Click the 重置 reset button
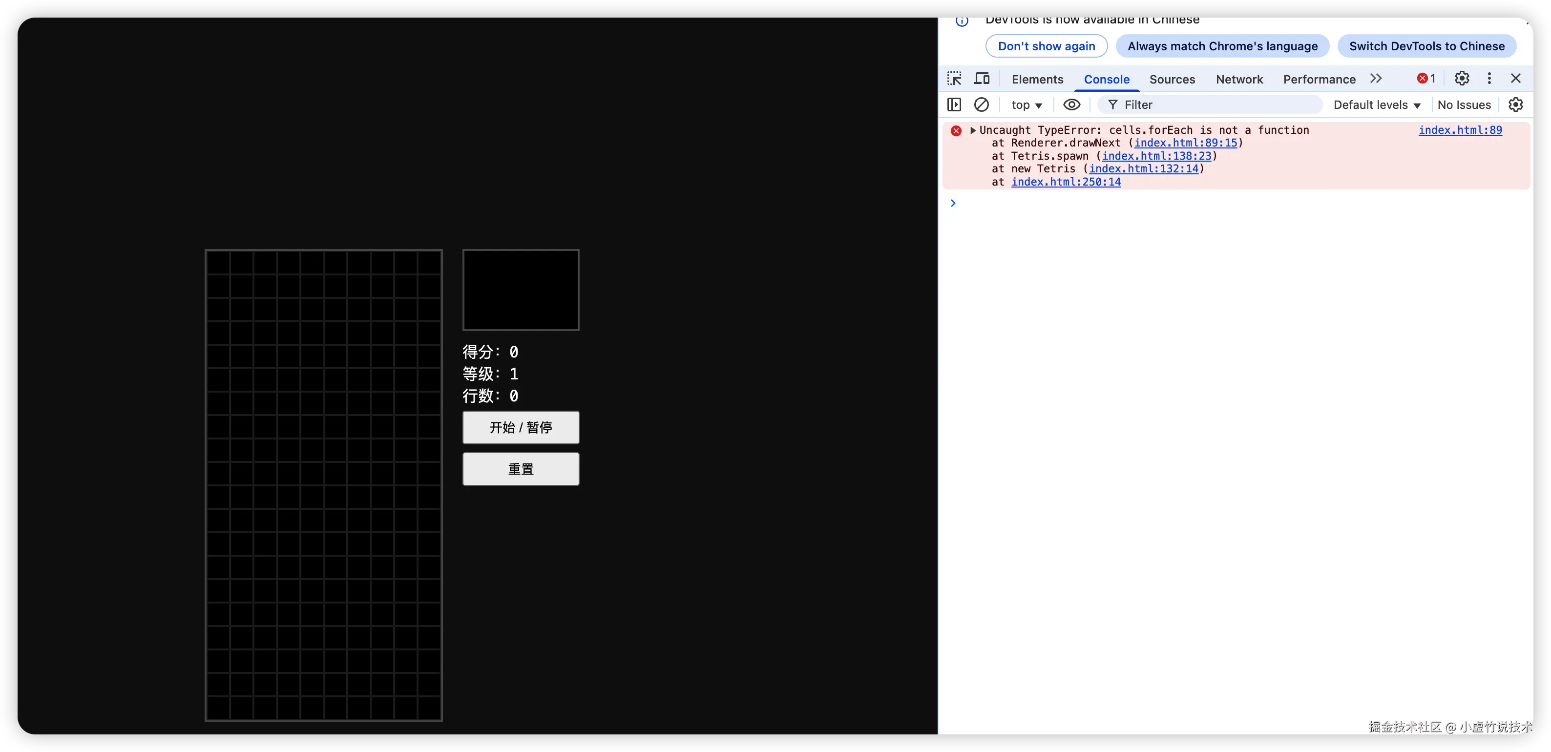The width and height of the screenshot is (1551, 752). (x=521, y=469)
